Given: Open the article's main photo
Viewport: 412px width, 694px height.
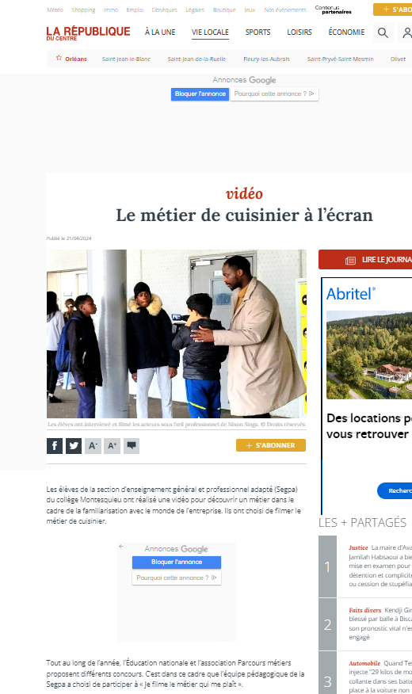Looking at the screenshot, I should pos(177,334).
